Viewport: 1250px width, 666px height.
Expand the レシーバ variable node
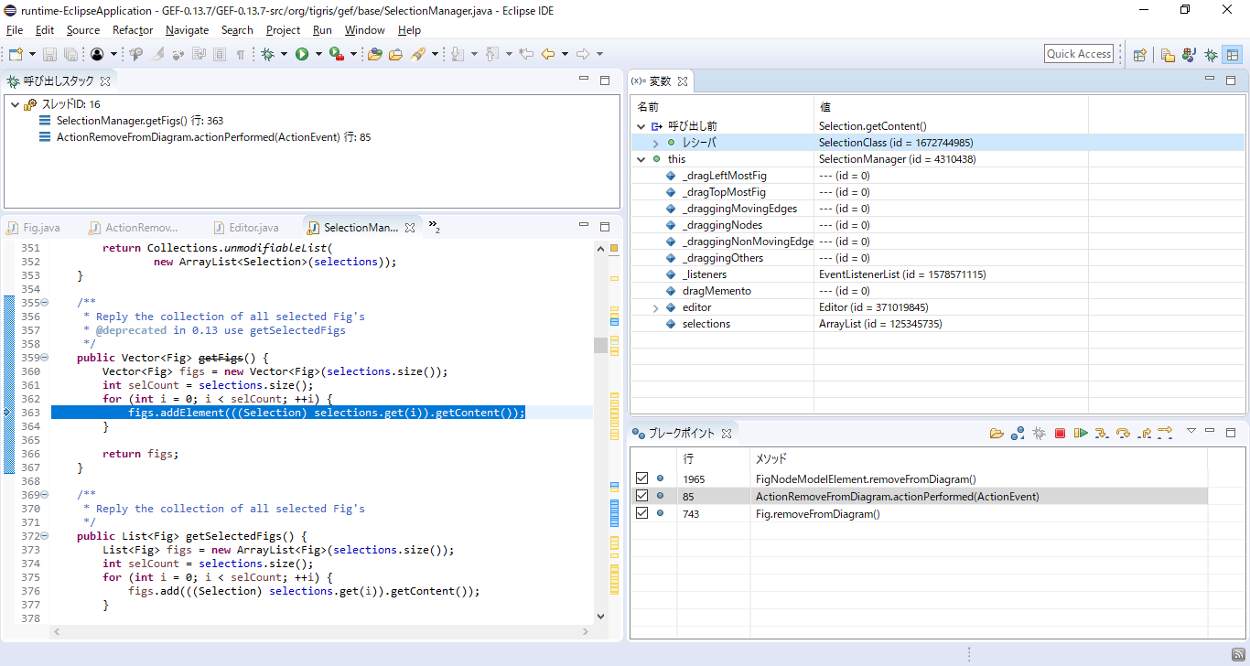[655, 143]
